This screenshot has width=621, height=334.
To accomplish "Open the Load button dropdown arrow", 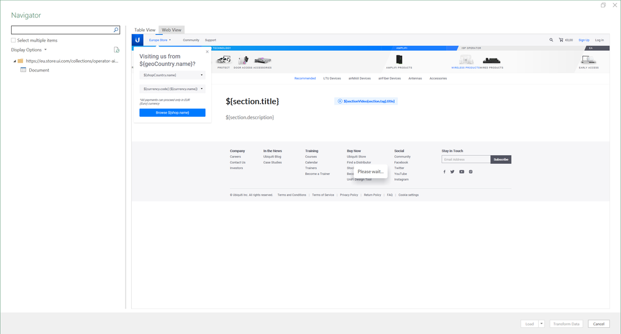I will click(x=541, y=323).
